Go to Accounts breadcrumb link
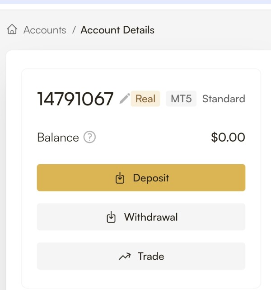Image resolution: width=271 pixels, height=290 pixels. pyautogui.click(x=45, y=30)
